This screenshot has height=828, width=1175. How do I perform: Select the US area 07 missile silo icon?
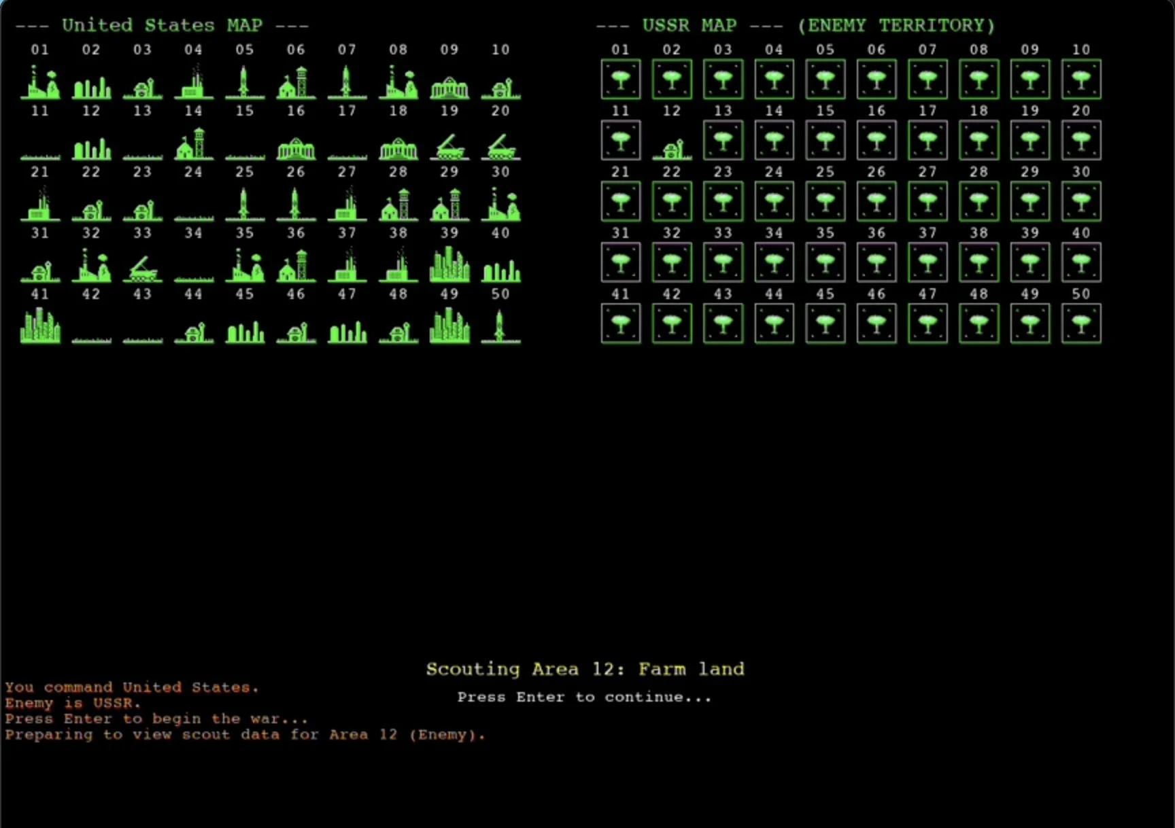tap(347, 81)
